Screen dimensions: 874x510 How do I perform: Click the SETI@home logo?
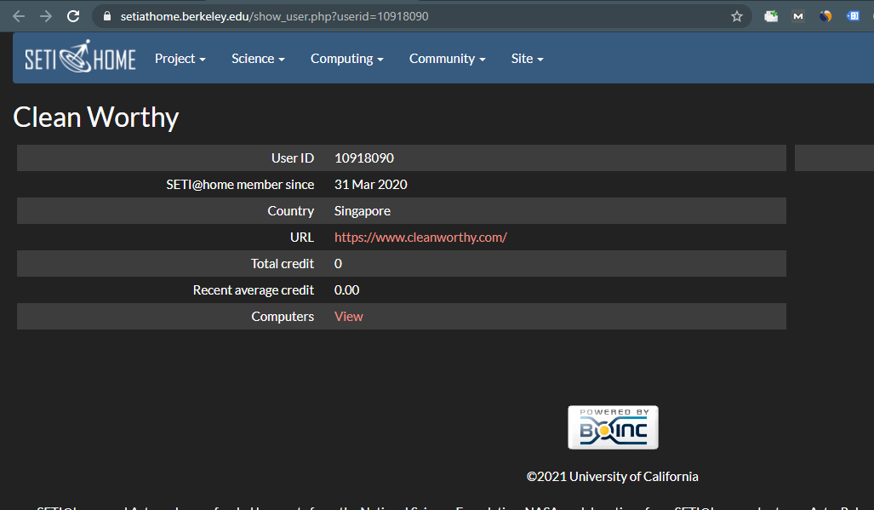coord(80,58)
